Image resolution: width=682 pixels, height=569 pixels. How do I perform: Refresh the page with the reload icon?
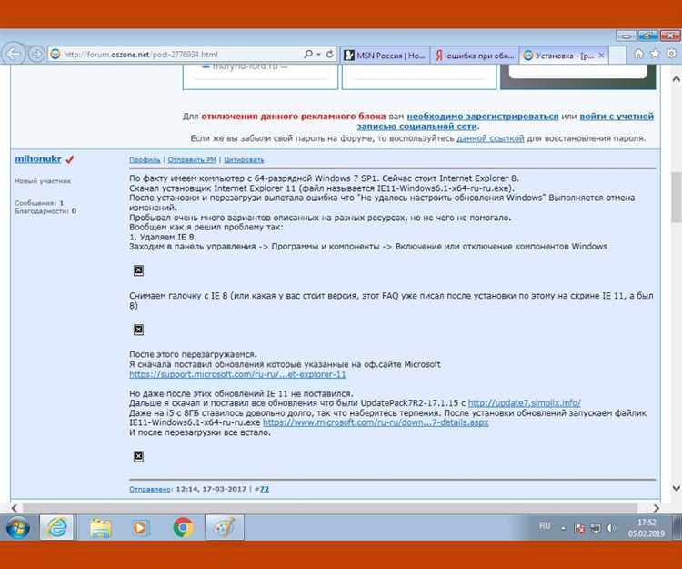pyautogui.click(x=329, y=54)
